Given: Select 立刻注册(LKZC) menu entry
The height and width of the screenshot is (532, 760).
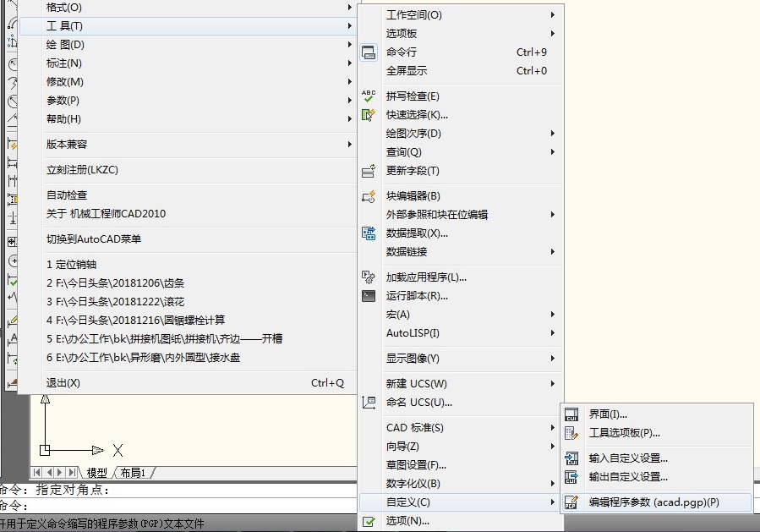Looking at the screenshot, I should click(187, 170).
